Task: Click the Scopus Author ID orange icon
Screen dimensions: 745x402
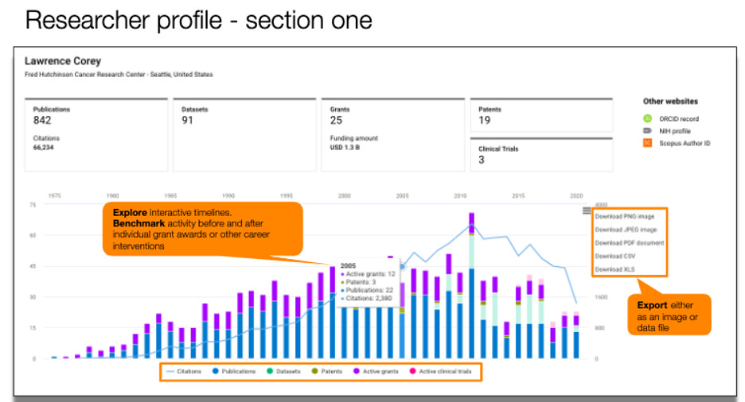Action: tap(647, 143)
